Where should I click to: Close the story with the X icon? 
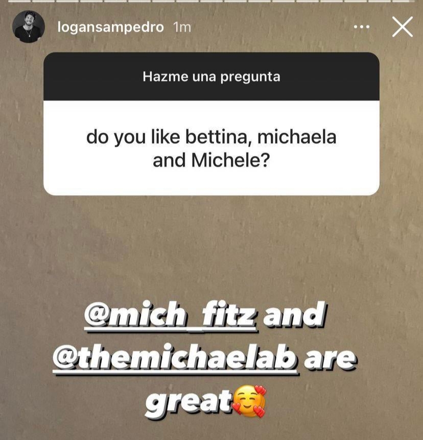point(402,27)
